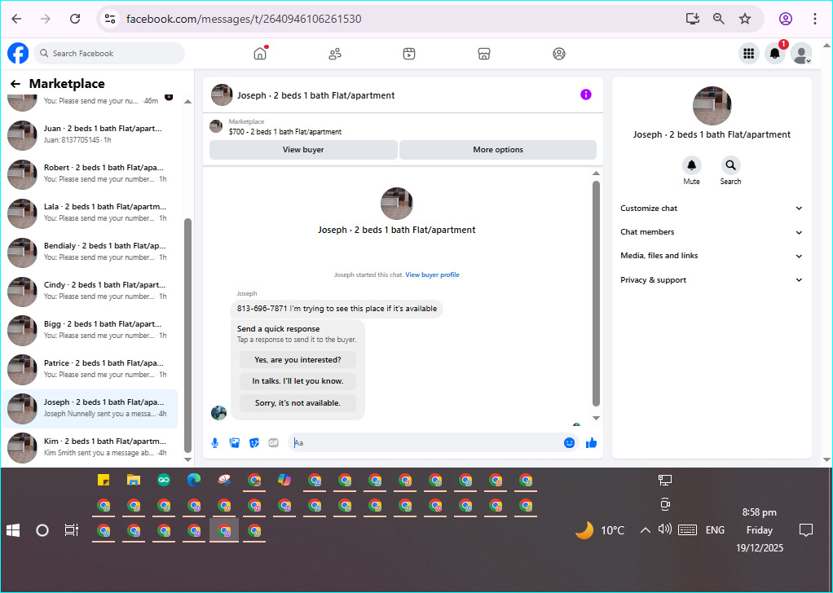Send quick response "In talks. I'll let you know."

coord(297,381)
